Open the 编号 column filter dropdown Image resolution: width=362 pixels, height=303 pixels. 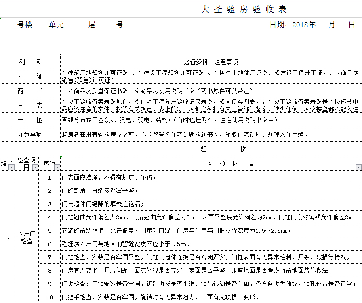(x=11, y=167)
